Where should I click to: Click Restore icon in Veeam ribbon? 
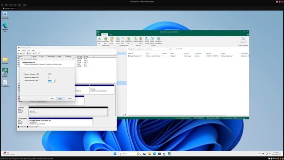(x=136, y=40)
